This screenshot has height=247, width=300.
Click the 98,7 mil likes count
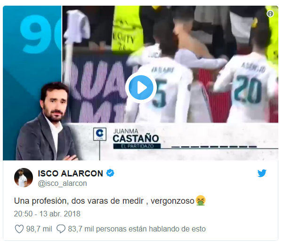click(39, 229)
